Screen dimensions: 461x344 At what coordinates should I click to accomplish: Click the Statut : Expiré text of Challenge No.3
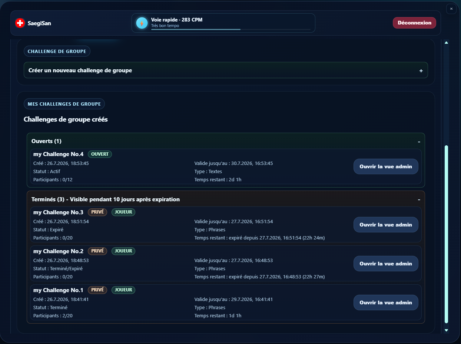[x=48, y=230]
